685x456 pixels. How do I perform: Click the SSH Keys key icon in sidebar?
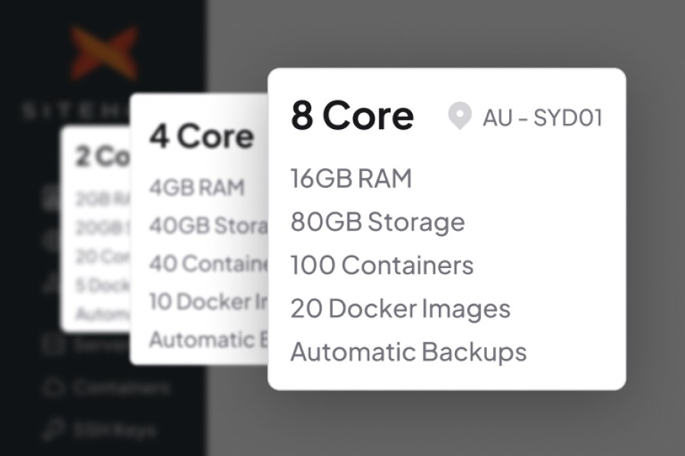click(53, 429)
